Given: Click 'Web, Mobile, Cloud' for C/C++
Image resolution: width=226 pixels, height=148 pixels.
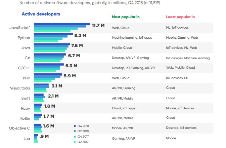Looking at the screenshot, I should [x=181, y=68].
